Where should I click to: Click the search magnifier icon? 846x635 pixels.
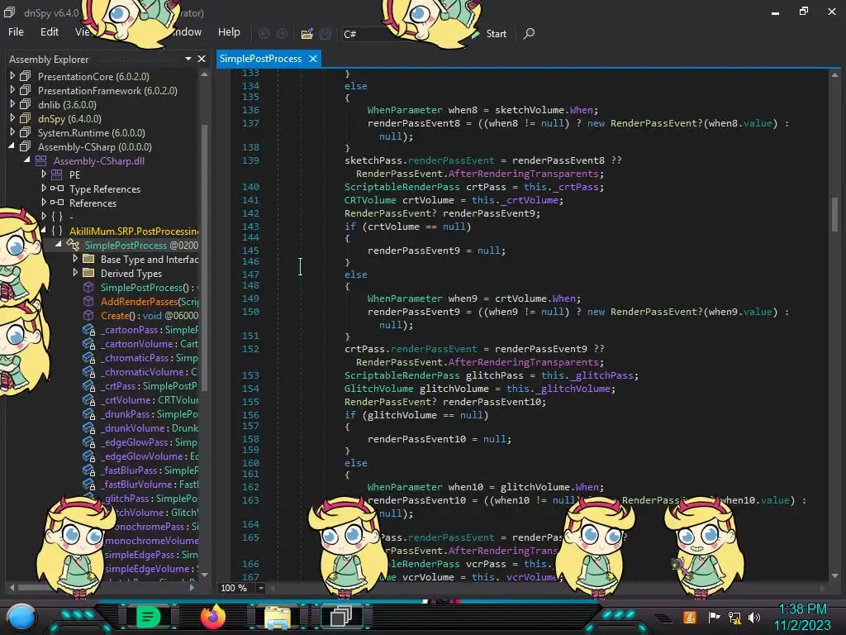click(529, 33)
